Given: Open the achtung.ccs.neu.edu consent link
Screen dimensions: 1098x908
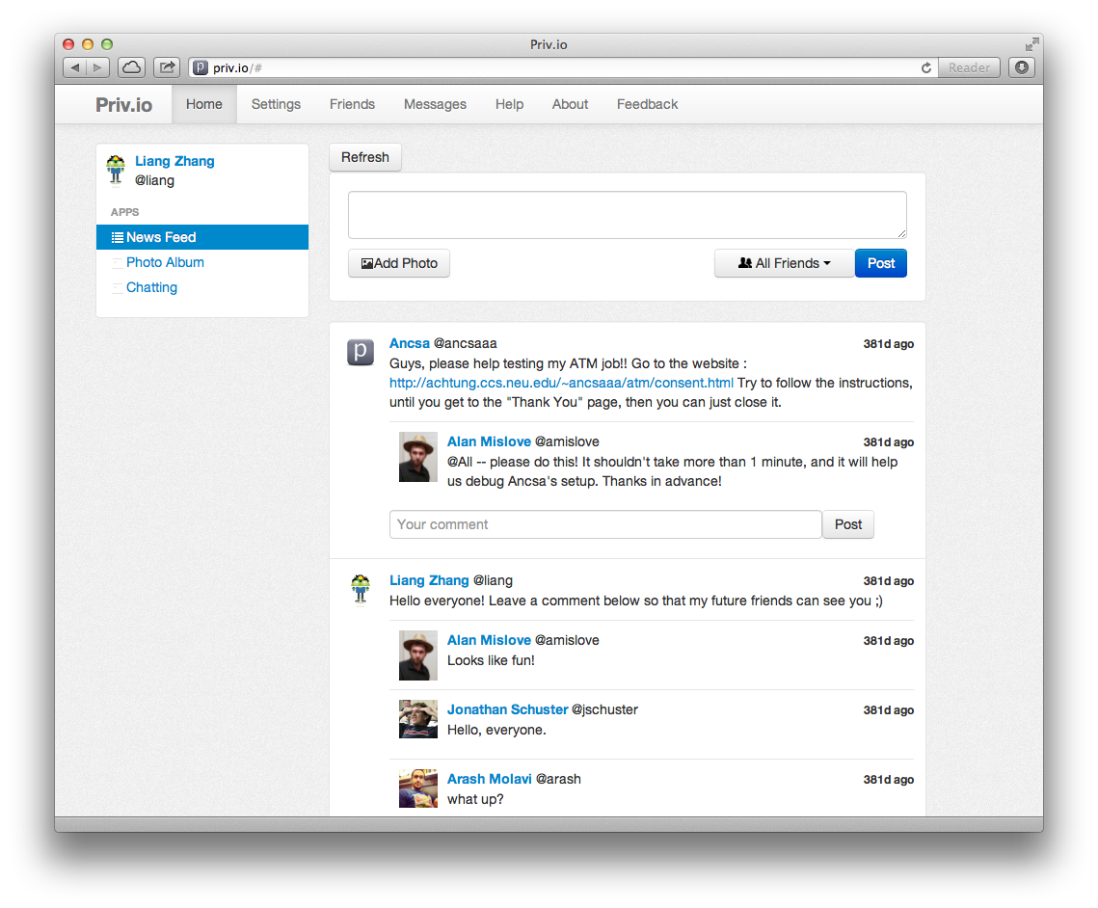Looking at the screenshot, I should point(561,383).
